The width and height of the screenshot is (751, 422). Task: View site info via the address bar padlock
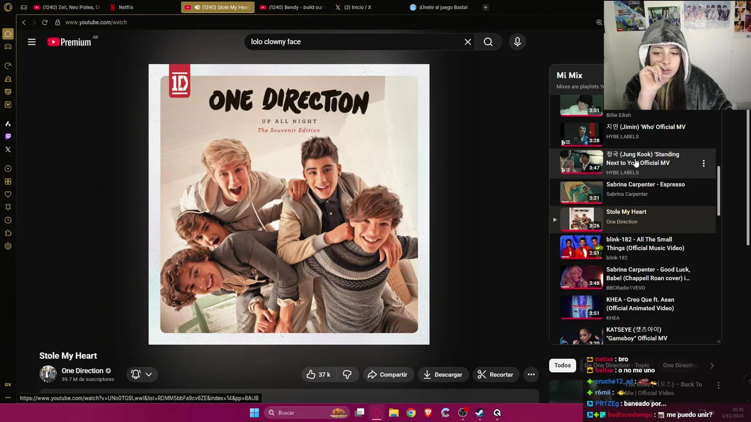coord(57,22)
